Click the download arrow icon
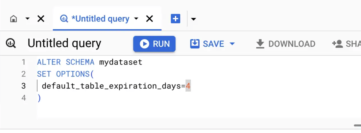 261,44
